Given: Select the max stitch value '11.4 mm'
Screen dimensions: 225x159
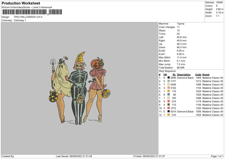Looking at the screenshot, I should [181, 57].
